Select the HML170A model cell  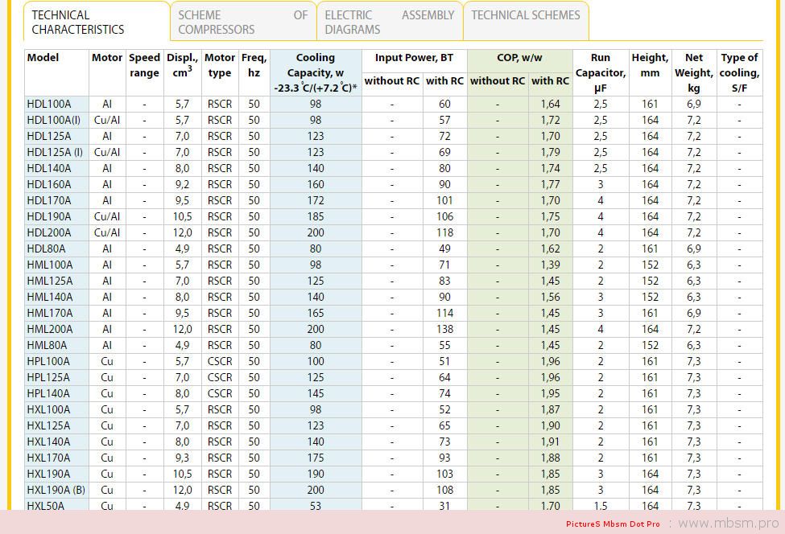pyautogui.click(x=49, y=313)
